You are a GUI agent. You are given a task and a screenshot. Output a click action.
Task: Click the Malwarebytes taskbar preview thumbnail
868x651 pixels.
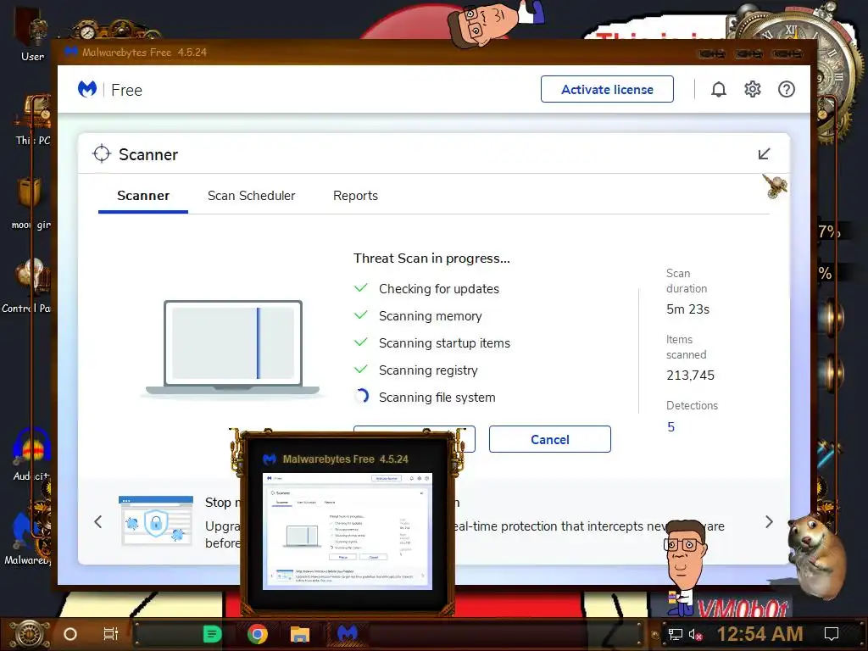coord(347,531)
